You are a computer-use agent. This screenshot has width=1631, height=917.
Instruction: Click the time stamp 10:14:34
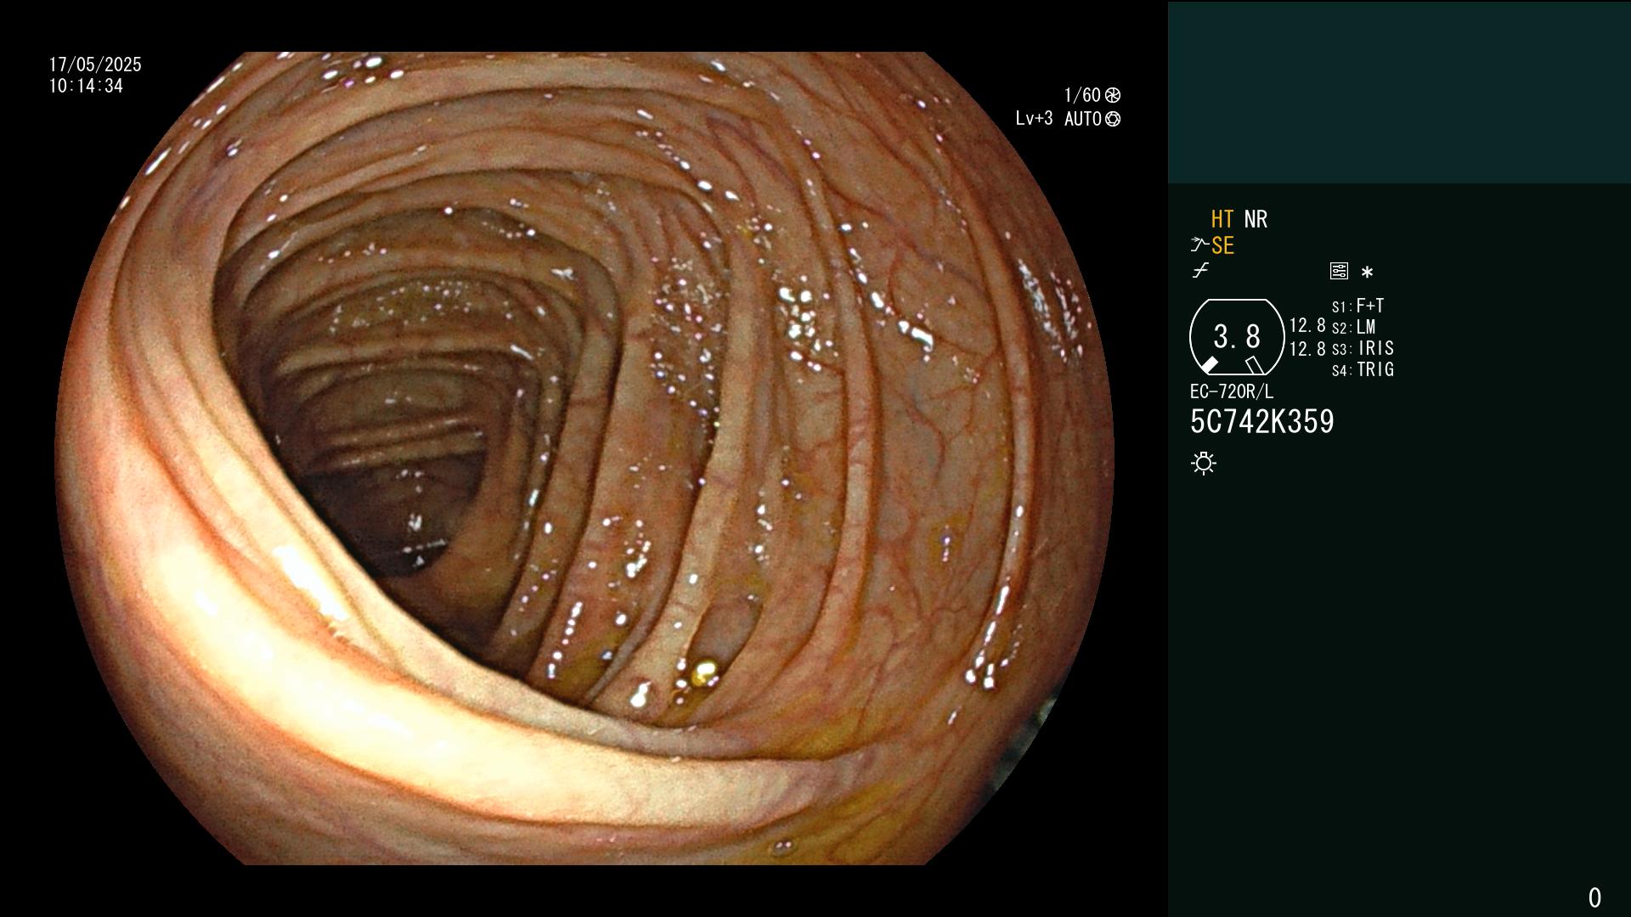tap(86, 86)
